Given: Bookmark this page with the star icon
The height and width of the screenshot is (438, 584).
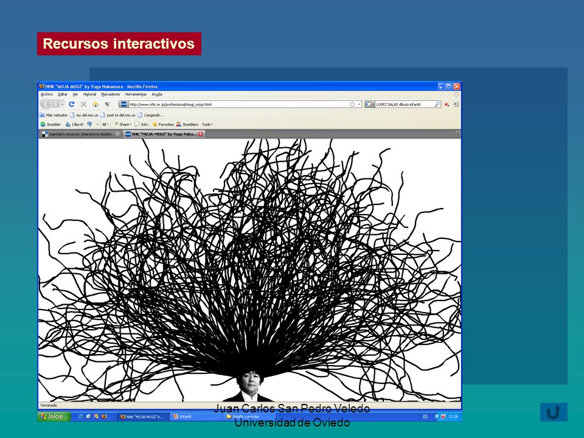Looking at the screenshot, I should click(352, 104).
